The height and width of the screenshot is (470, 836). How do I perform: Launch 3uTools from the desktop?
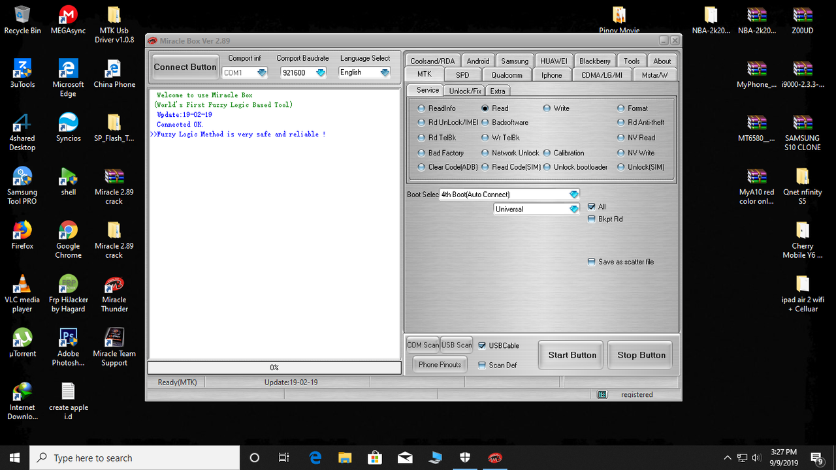coord(22,74)
